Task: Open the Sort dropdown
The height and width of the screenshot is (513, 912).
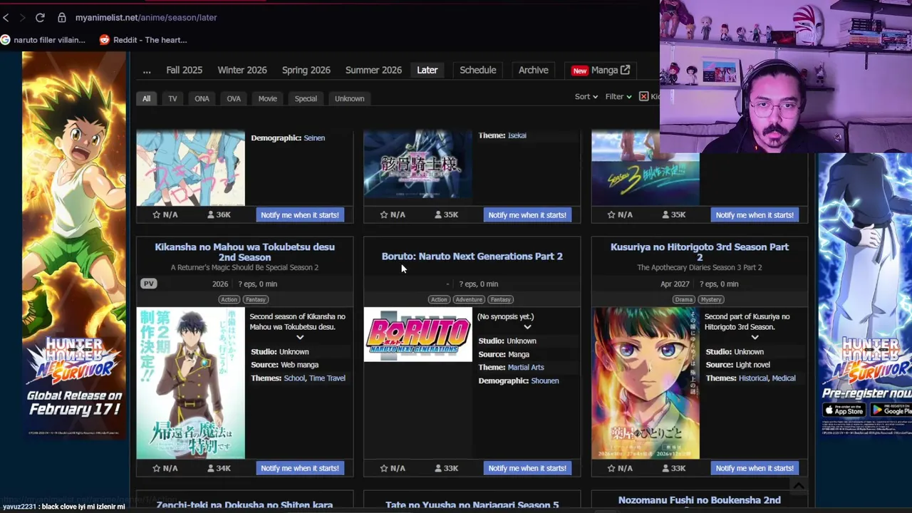Action: tap(586, 96)
